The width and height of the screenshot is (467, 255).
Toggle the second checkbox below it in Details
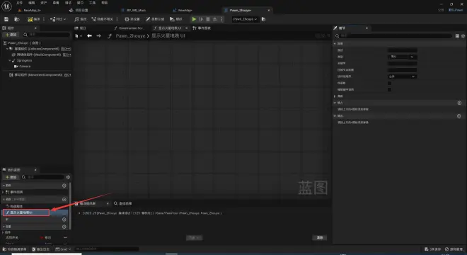point(389,89)
